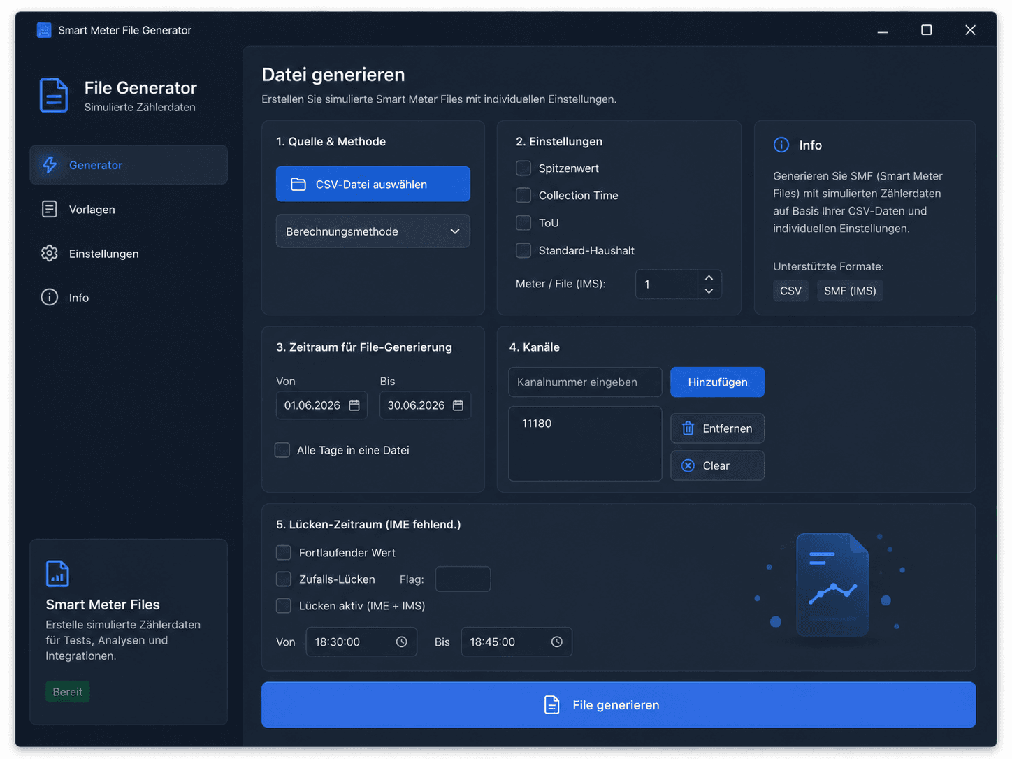The image size is (1012, 759).
Task: Click the Von time field 18:30:00
Action: point(361,642)
